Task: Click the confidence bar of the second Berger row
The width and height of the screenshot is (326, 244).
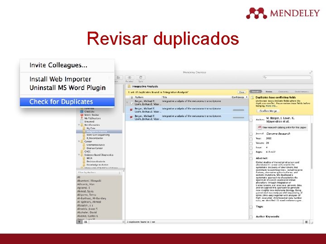Action: [x=239, y=110]
